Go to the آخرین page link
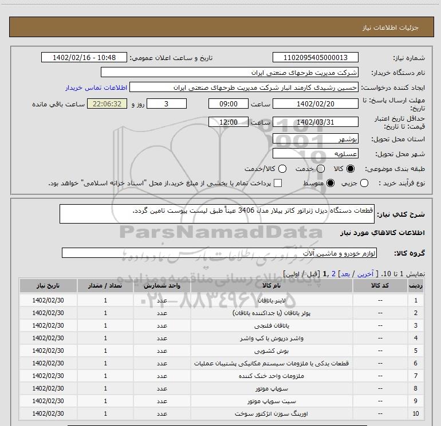The image size is (441, 426). 365,274
